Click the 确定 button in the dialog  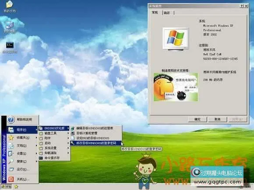point(198,119)
